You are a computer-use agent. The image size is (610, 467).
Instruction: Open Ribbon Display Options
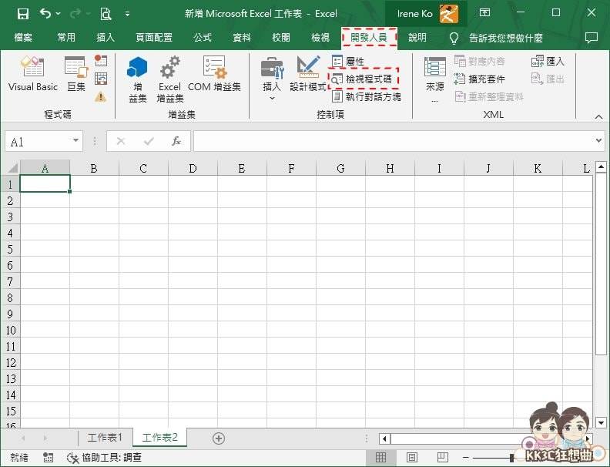click(484, 13)
